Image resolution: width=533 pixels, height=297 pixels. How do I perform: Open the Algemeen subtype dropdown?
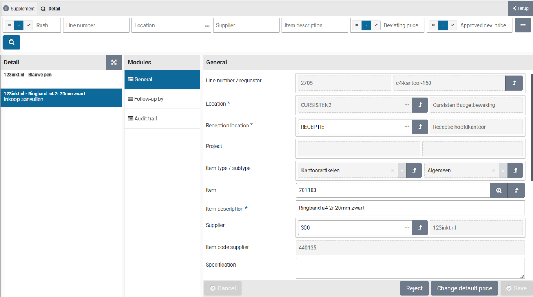[503, 170]
